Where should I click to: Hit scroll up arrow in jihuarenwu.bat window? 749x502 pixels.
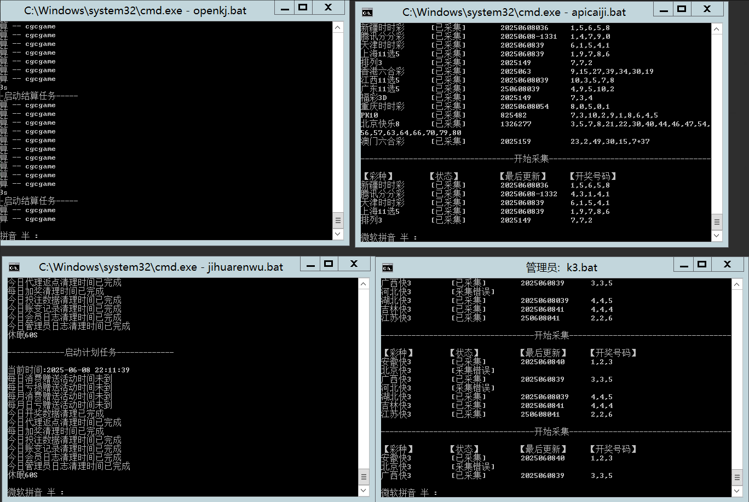(364, 284)
